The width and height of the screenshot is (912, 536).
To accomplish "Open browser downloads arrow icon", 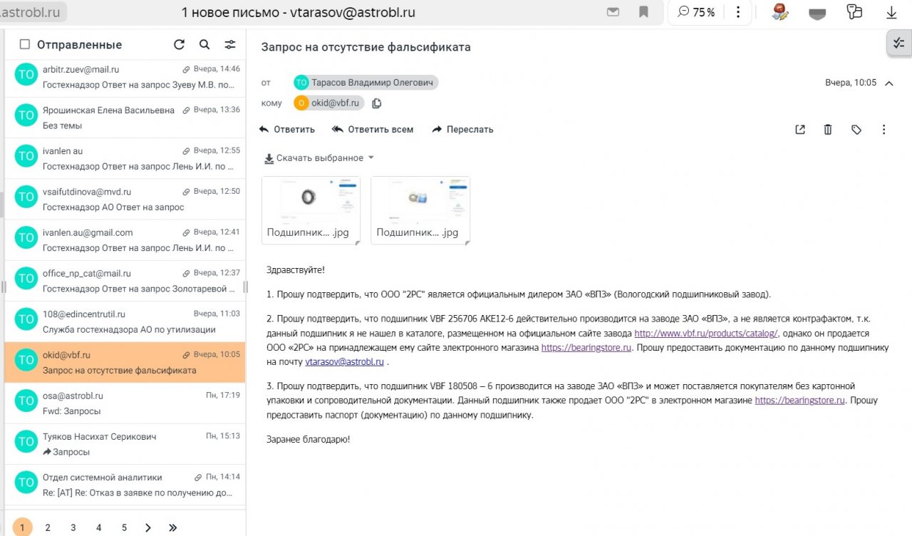I will click(x=891, y=13).
